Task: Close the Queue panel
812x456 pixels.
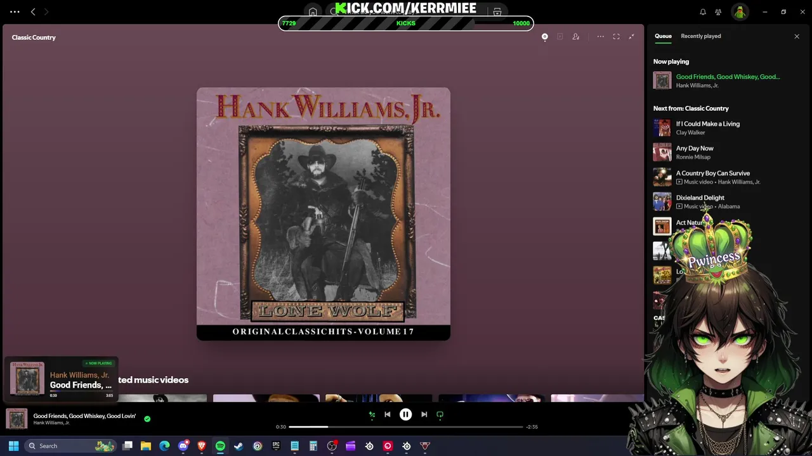Action: 797,37
